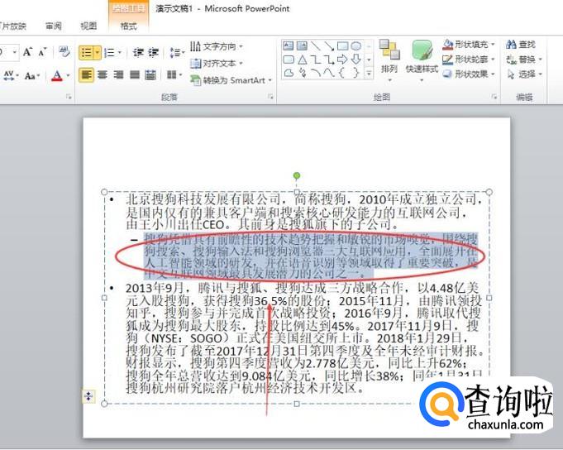
Task: Select the cloud shape
Action: tap(289, 73)
